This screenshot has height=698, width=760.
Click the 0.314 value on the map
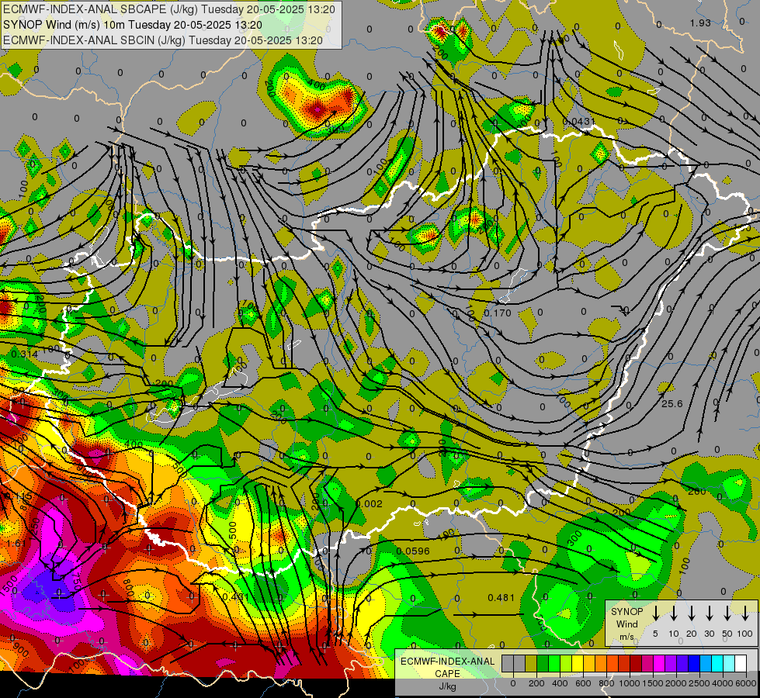(25, 354)
